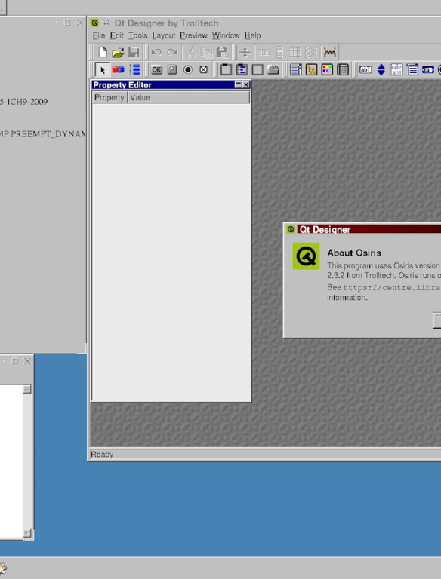
Task: Close the bottom-left background window
Action: click(27, 361)
